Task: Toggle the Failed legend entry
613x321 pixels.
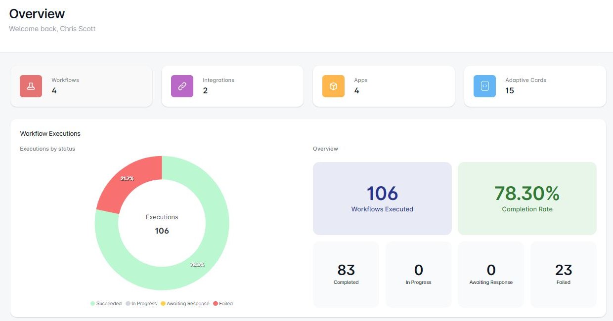Action: click(223, 304)
